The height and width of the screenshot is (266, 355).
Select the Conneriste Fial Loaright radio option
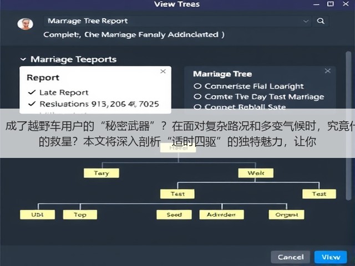click(x=197, y=86)
